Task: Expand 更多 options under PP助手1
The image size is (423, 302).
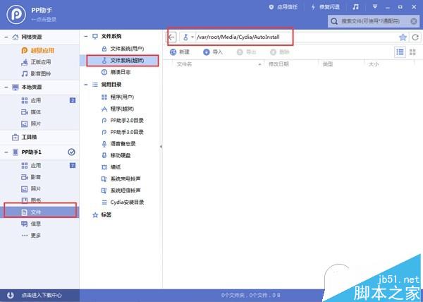Action: 31,236
